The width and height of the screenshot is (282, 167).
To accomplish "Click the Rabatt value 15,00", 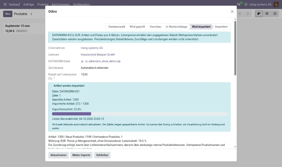I will [84, 75].
